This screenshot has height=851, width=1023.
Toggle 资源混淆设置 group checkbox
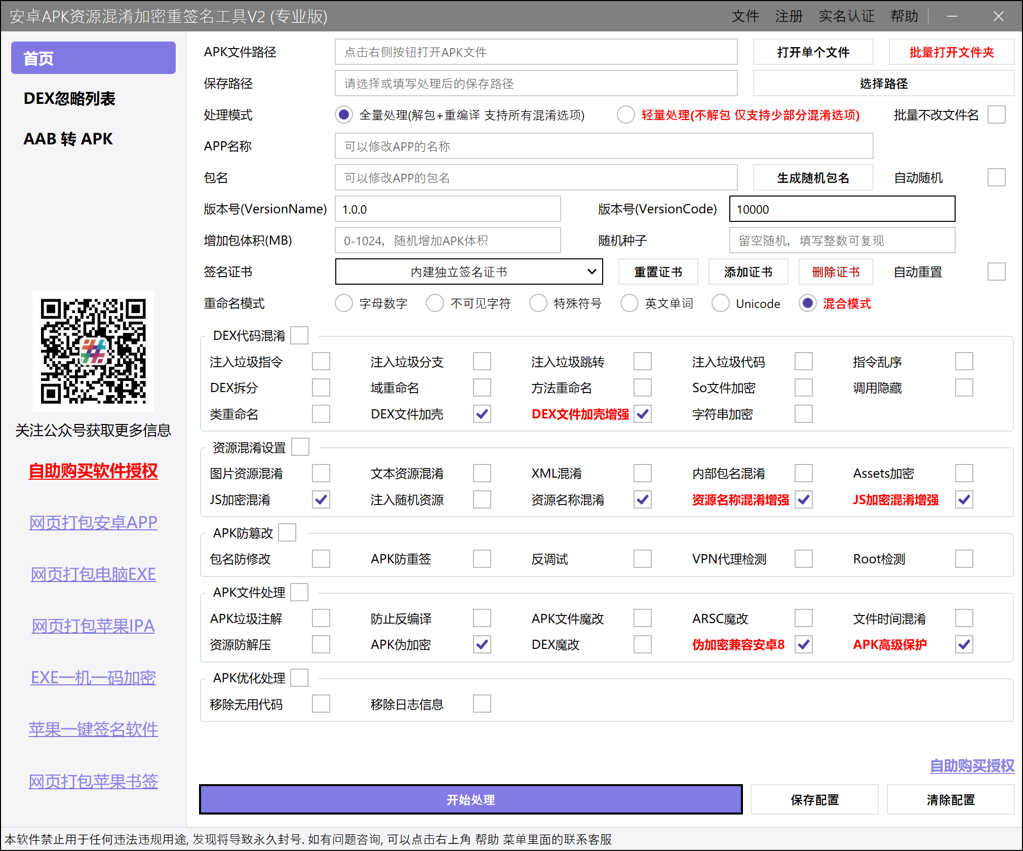(x=300, y=447)
